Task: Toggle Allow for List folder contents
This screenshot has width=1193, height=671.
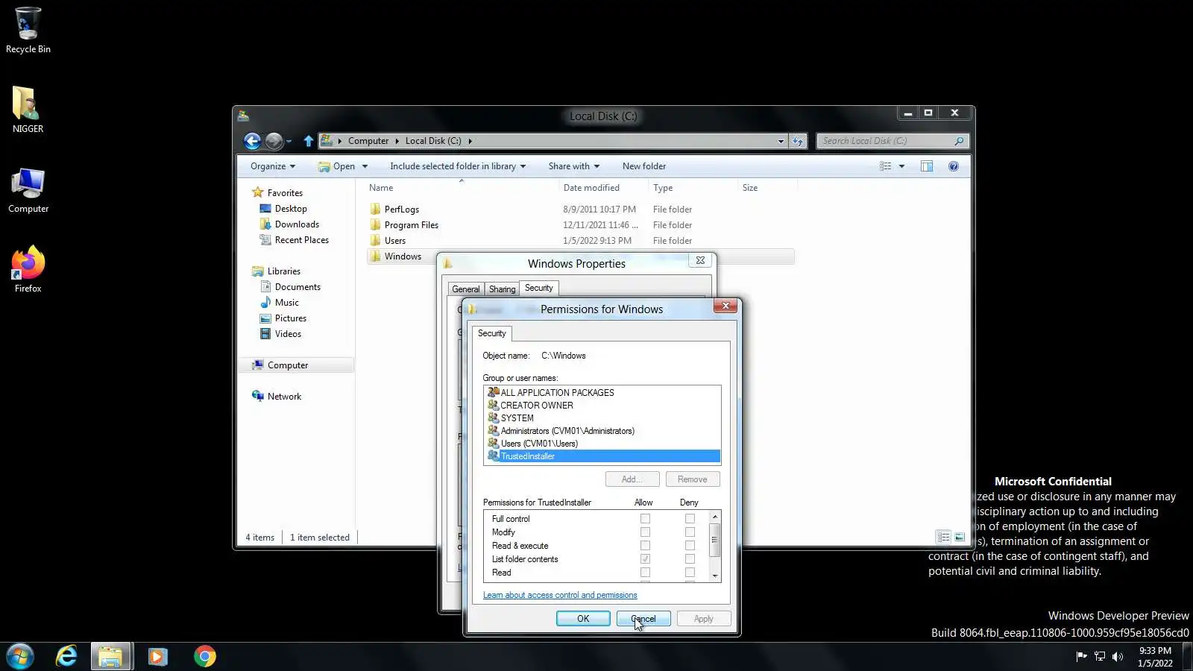Action: (645, 559)
